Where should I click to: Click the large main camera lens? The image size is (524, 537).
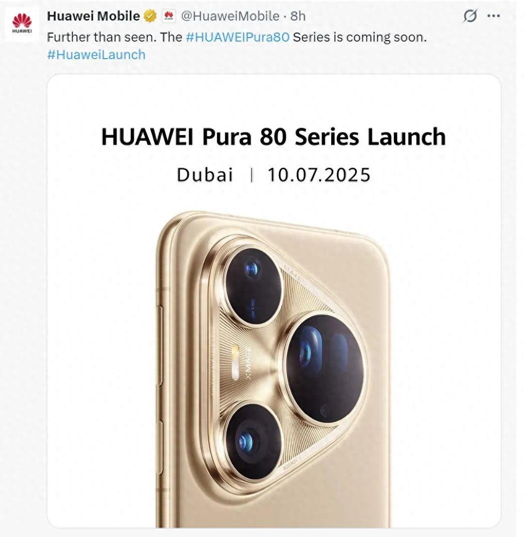(x=325, y=370)
